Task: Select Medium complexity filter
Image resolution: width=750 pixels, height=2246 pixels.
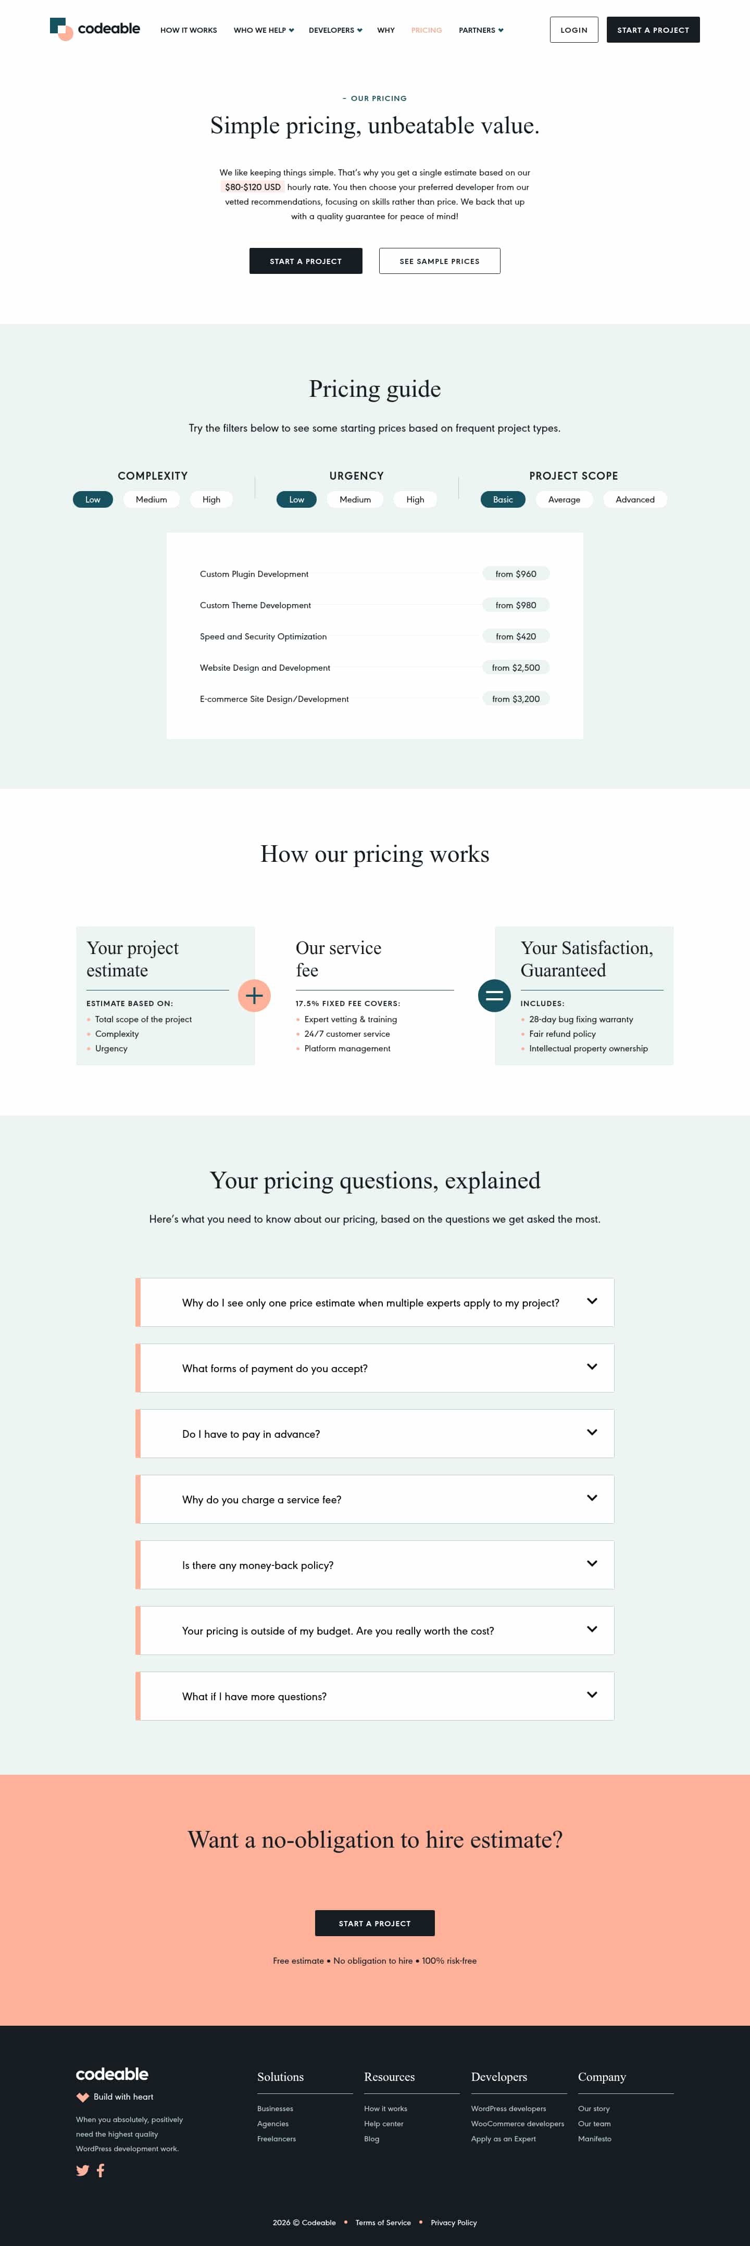Action: click(x=151, y=499)
